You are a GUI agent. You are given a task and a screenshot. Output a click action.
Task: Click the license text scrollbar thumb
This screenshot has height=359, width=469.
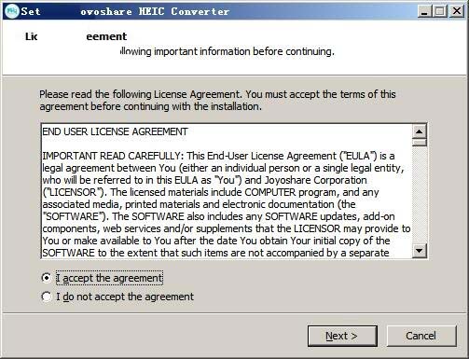(420, 143)
